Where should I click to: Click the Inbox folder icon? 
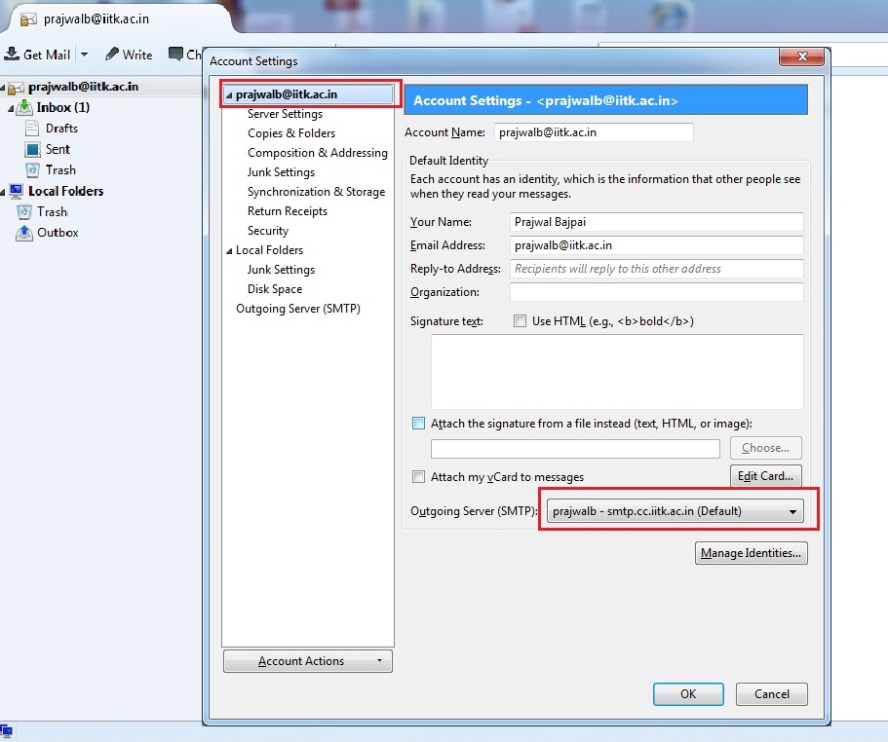(x=24, y=107)
